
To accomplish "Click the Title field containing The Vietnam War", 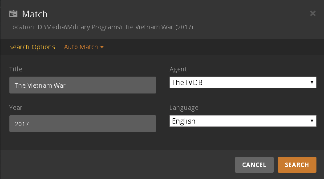I will click(x=83, y=85).
